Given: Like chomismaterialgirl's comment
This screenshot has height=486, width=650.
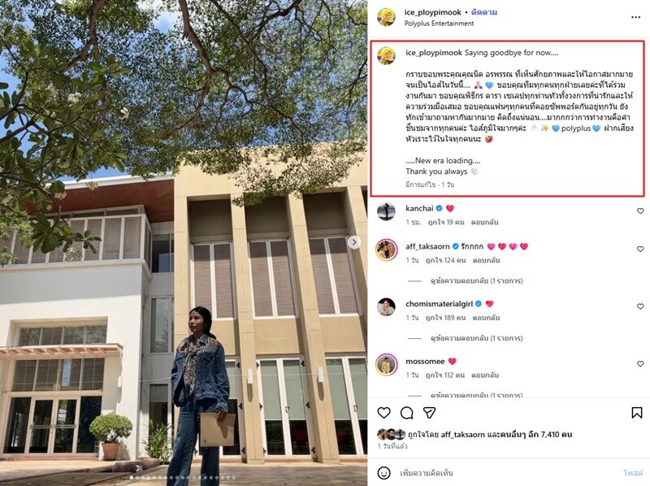Looking at the screenshot, I should 640,306.
